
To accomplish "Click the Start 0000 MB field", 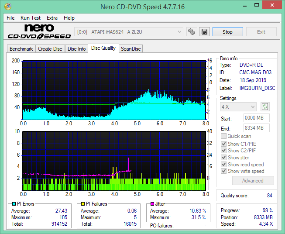I will tap(257, 118).
